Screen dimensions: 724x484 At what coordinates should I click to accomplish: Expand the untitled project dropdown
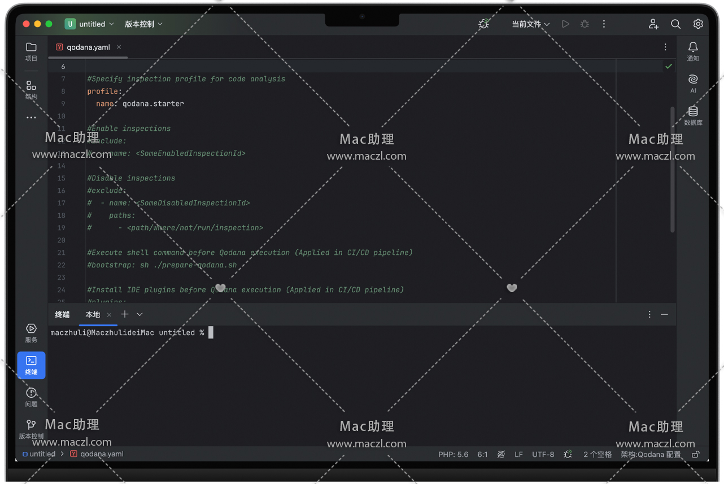[x=90, y=24]
